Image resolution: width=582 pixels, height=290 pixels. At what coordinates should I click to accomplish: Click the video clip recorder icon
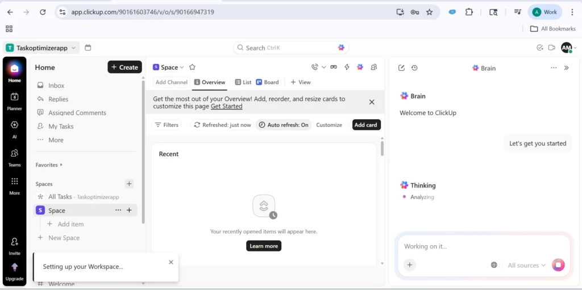pos(551,48)
